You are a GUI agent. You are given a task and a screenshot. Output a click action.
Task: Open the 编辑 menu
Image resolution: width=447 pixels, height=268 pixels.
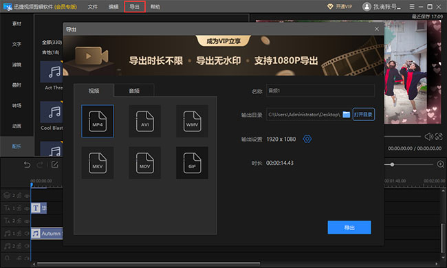point(113,7)
